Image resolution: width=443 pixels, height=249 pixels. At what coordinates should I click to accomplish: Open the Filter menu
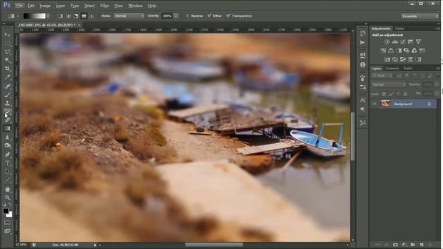pyautogui.click(x=105, y=6)
